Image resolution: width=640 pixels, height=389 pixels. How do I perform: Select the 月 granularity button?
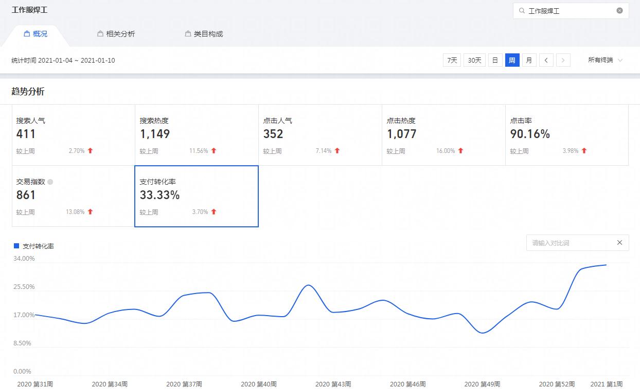coord(529,60)
